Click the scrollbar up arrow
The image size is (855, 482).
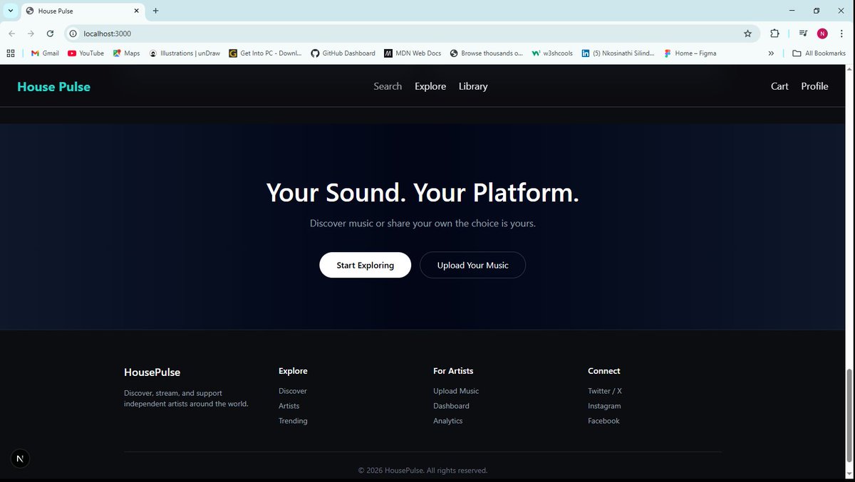[x=849, y=69]
